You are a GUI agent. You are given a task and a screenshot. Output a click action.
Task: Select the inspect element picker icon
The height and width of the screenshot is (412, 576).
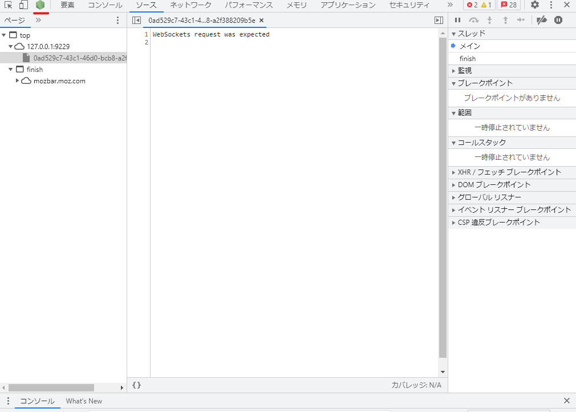[8, 5]
